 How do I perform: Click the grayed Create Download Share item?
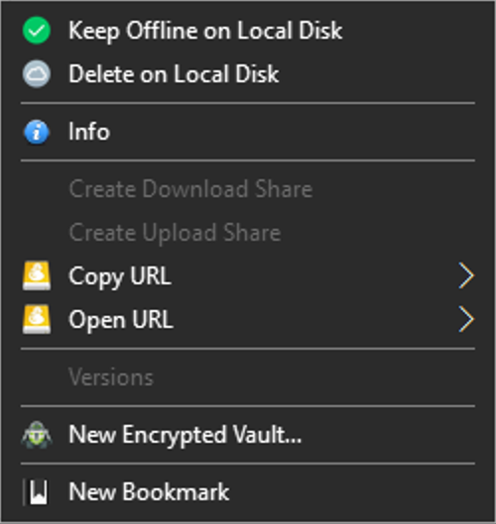[248, 189]
